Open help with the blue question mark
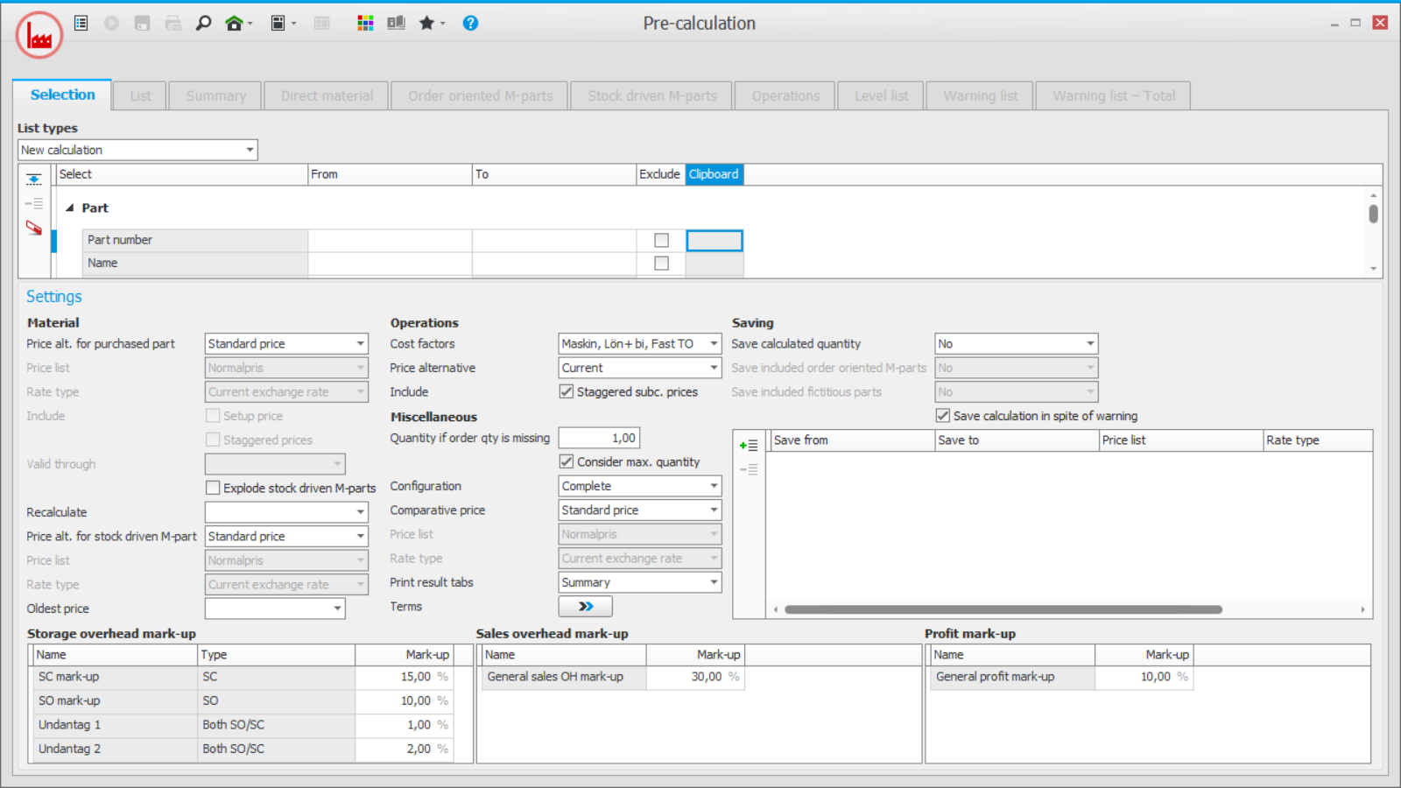 (x=470, y=24)
